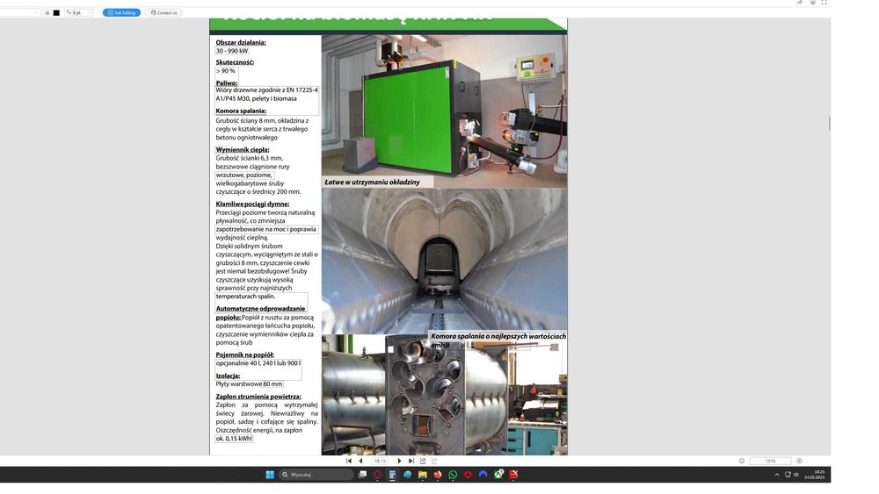The width and height of the screenshot is (879, 494).
Task: Open the Opera browser taskbar icon
Action: pyautogui.click(x=377, y=475)
